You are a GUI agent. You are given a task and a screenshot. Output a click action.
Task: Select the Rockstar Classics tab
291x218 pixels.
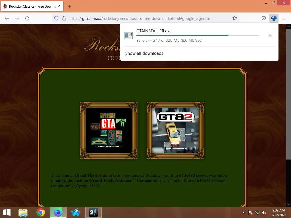tap(32, 6)
